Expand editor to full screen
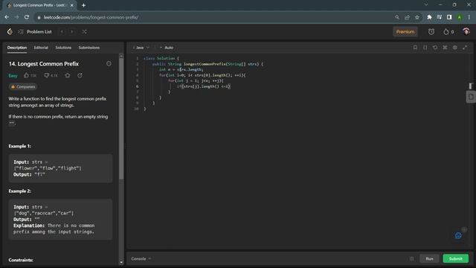 [x=465, y=48]
